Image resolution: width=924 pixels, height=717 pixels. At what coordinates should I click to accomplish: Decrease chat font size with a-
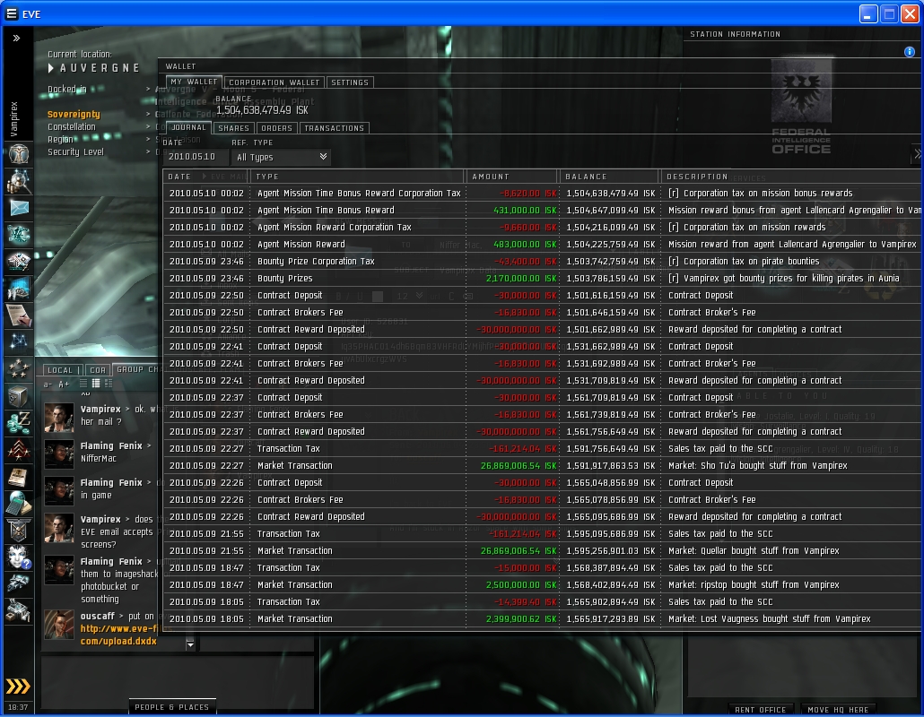click(48, 384)
